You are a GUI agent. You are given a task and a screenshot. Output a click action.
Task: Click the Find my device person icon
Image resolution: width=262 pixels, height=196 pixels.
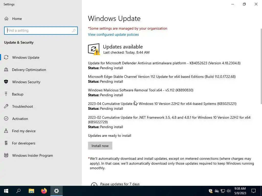click(x=6, y=131)
